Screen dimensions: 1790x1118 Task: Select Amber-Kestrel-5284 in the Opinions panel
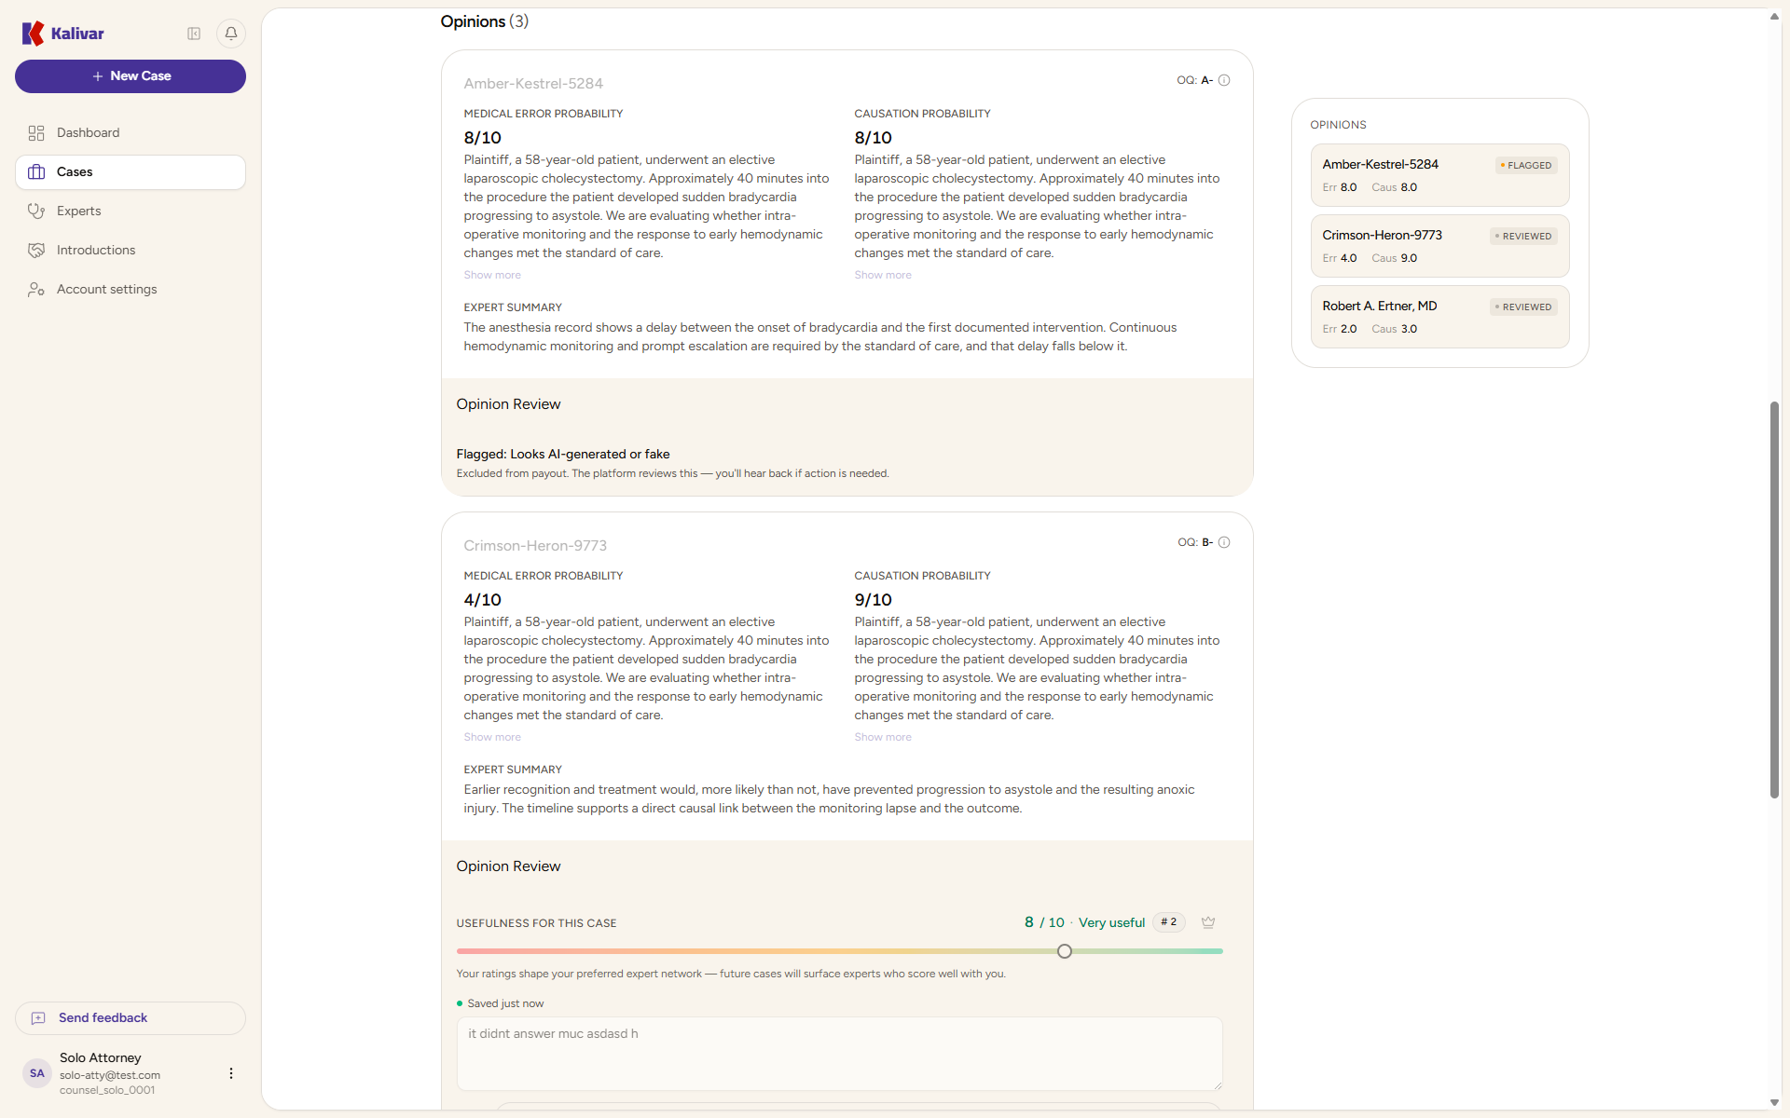tap(1439, 175)
